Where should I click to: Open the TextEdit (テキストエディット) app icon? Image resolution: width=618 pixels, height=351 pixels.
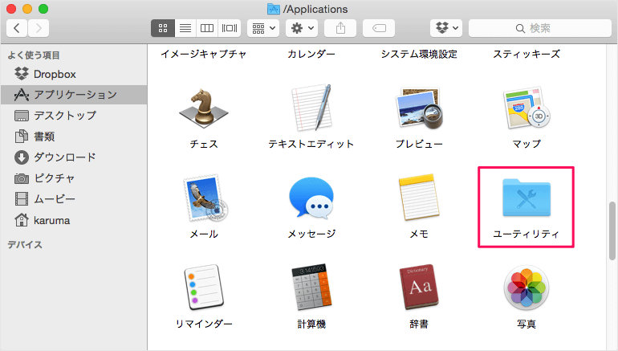tap(311, 108)
